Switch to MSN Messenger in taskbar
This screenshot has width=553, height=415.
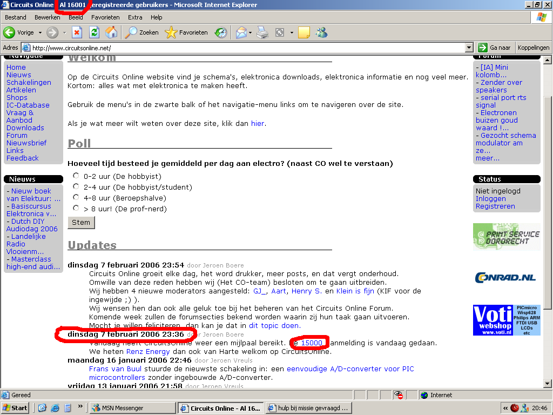tap(132, 408)
